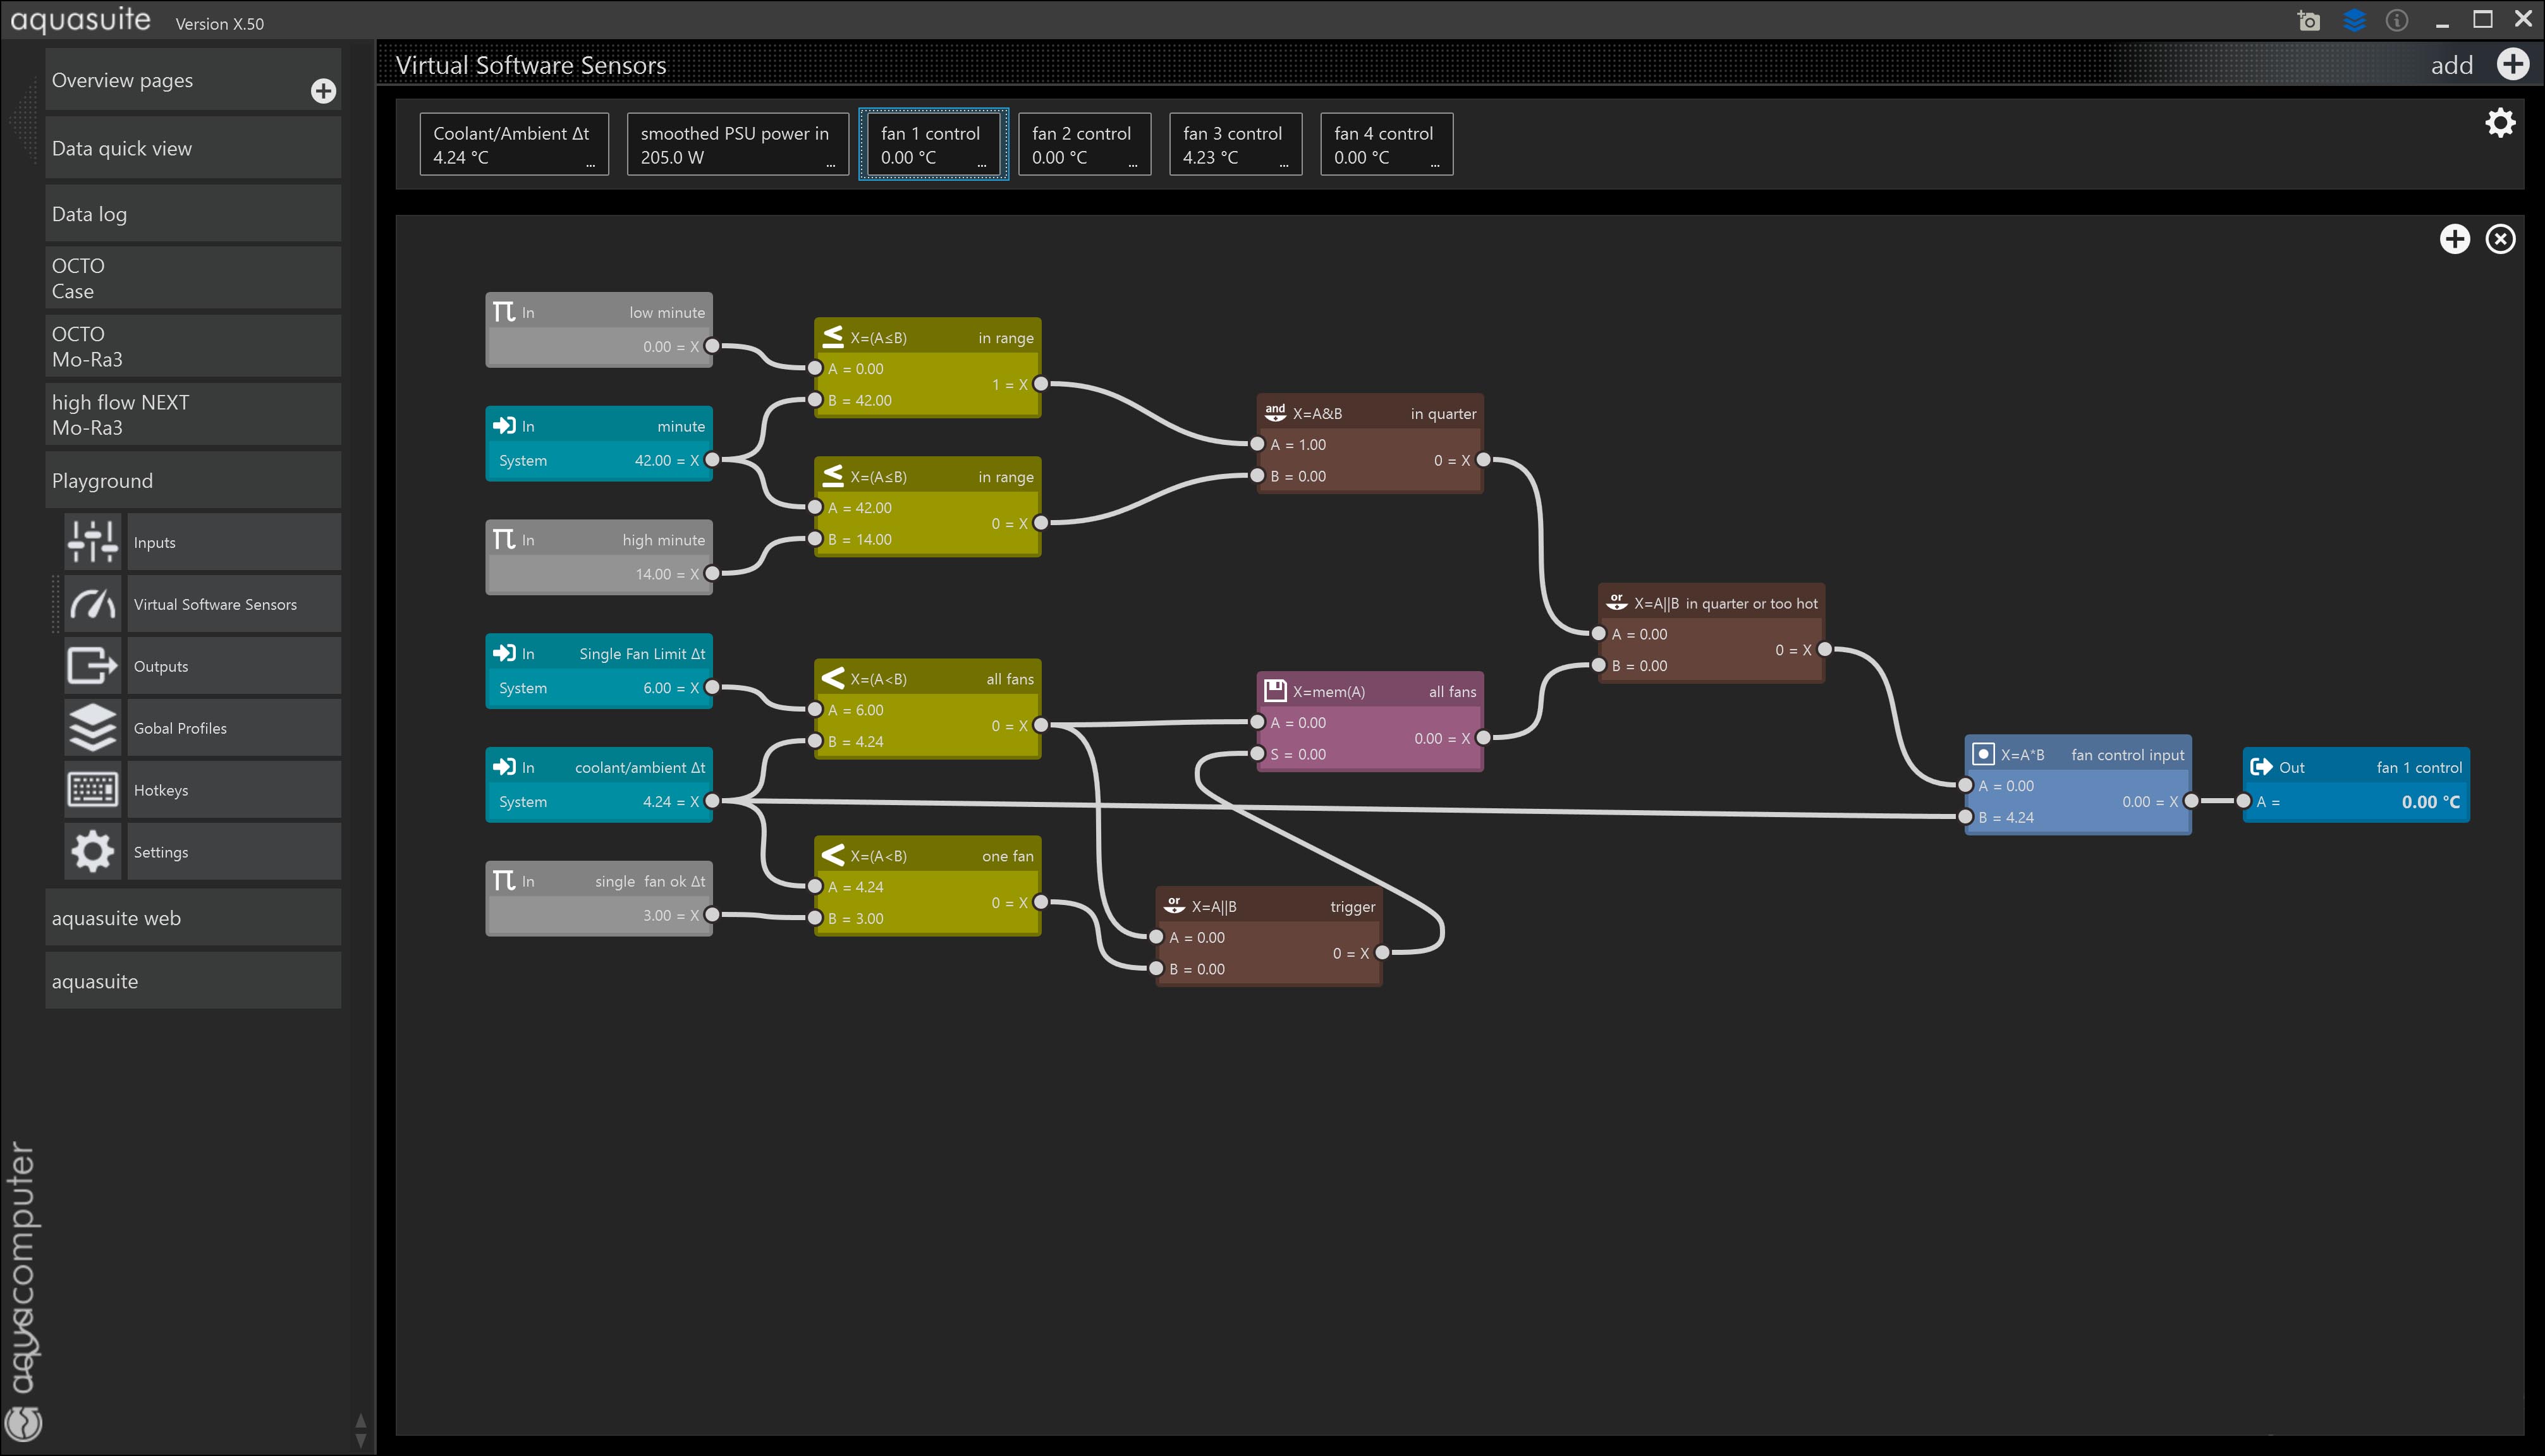The image size is (2545, 1456).
Task: Add an overview page with the plus icon
Action: (323, 91)
